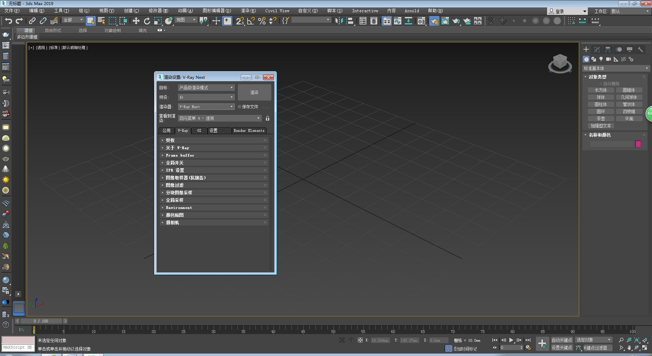Image resolution: width=652 pixels, height=356 pixels.
Task: Open the Rendered Frame Window icon
Action: coord(445,21)
